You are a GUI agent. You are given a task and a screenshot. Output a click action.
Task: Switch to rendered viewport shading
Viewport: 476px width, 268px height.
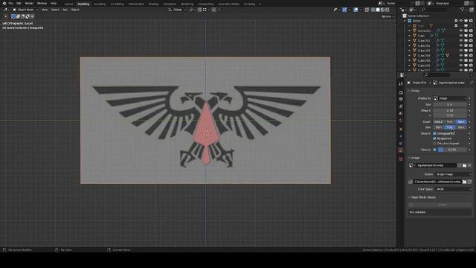(x=387, y=10)
